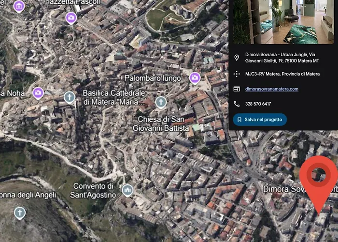The image size is (338, 242).
Task: Click the plus code icon beside MJC3+RV
Action: point(237,74)
